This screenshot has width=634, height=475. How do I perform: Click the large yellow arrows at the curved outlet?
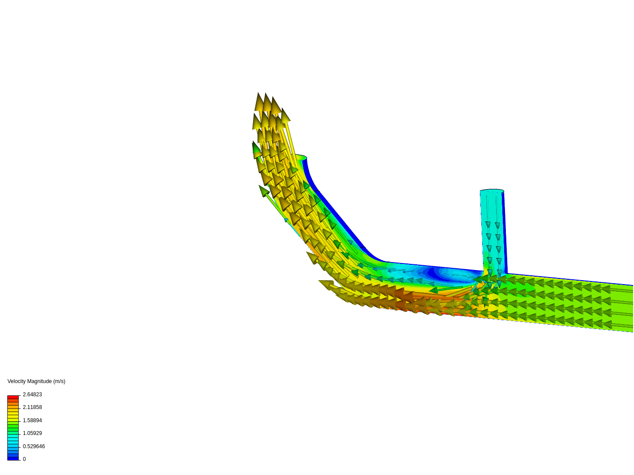pyautogui.click(x=271, y=132)
